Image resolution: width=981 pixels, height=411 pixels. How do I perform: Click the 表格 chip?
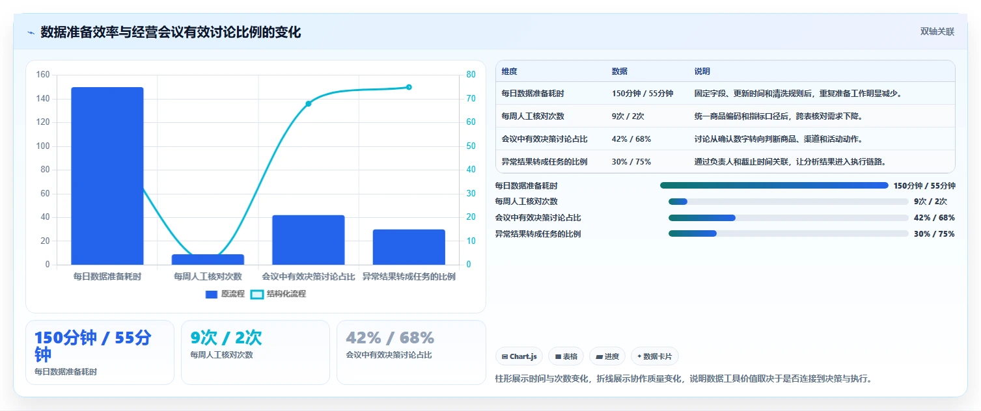[x=566, y=356]
